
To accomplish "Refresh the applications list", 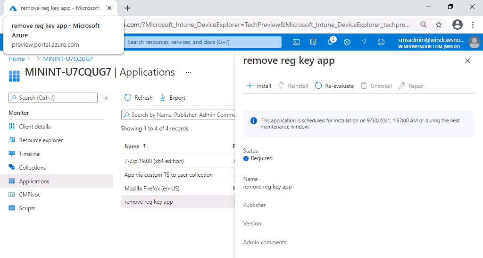I will click(138, 98).
